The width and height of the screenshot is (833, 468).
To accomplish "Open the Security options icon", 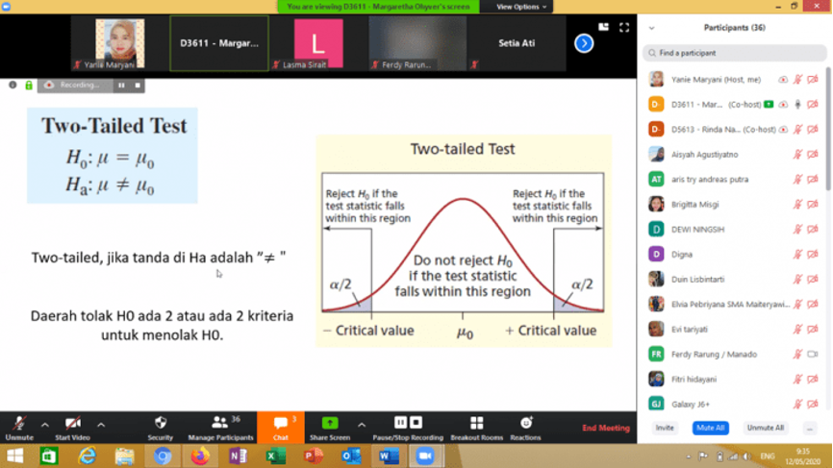I will (x=161, y=424).
